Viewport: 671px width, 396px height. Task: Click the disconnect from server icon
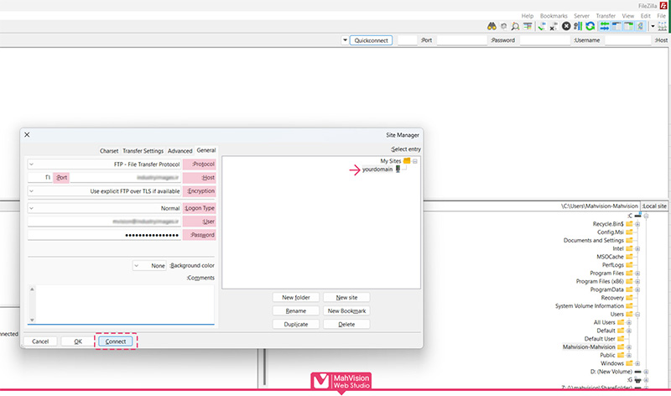[x=554, y=26]
